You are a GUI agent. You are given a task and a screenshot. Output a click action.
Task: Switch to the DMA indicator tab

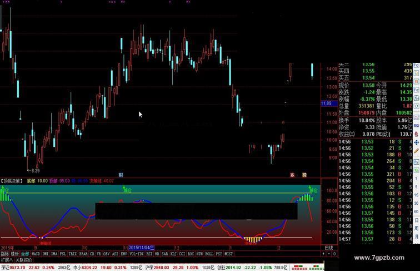coord(54,254)
